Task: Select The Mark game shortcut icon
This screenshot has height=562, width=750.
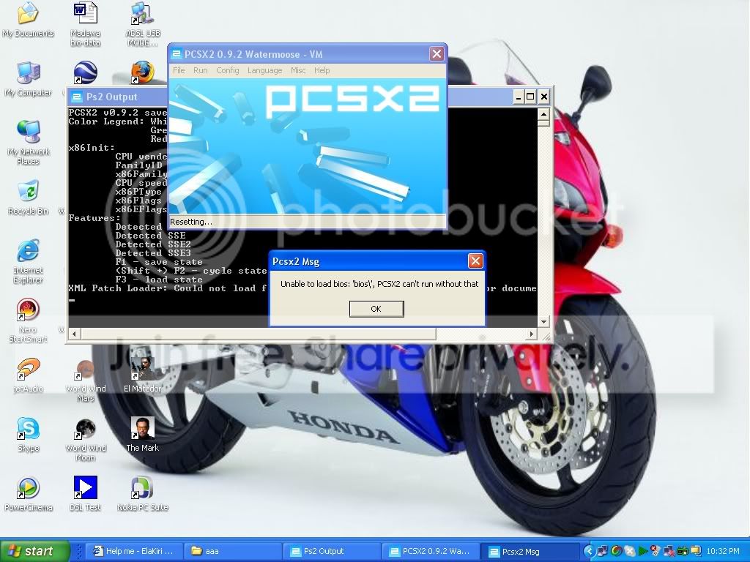Action: pyautogui.click(x=143, y=435)
